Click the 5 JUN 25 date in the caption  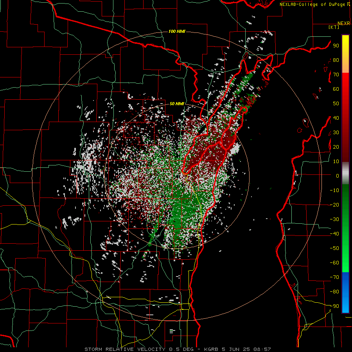tap(236, 349)
